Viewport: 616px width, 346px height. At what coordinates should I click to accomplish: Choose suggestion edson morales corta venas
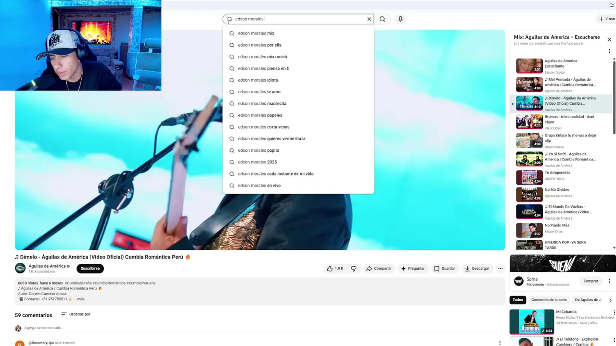click(298, 127)
